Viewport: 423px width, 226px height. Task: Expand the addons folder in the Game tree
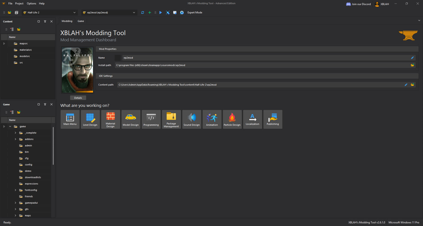click(x=15, y=139)
